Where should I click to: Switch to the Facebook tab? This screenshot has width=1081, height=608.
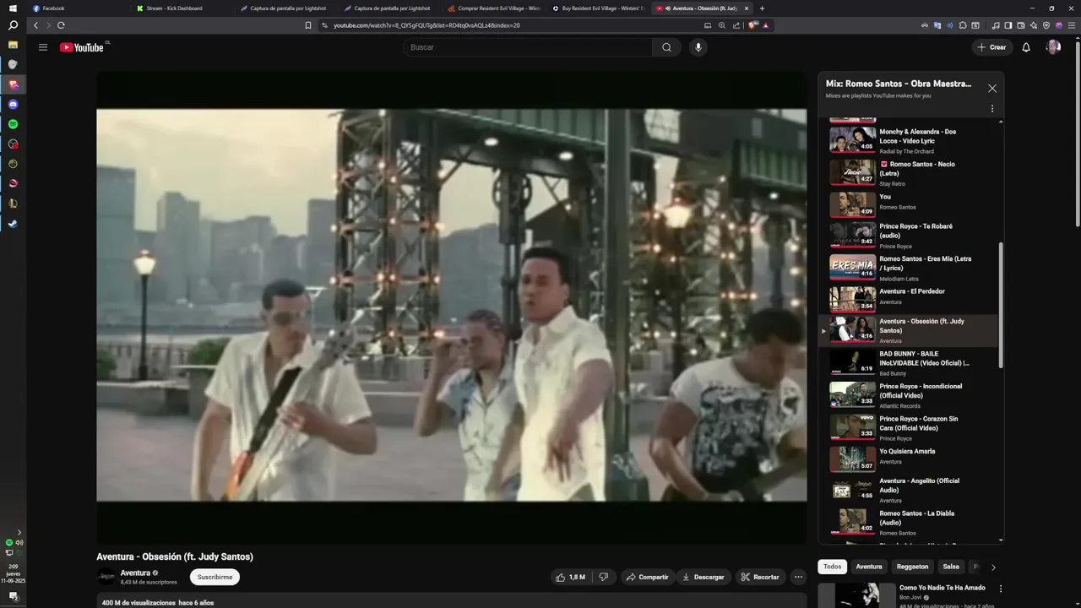pyautogui.click(x=78, y=8)
